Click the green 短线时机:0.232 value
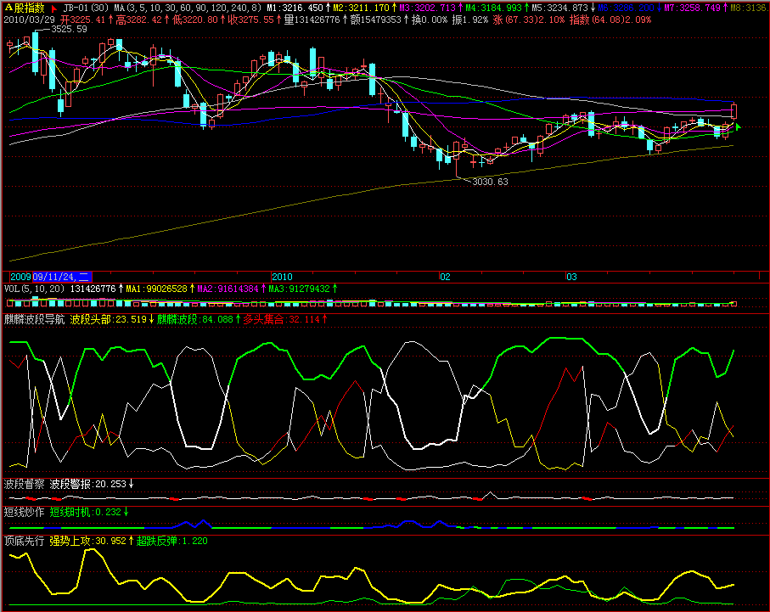770x612 pixels. click(86, 513)
